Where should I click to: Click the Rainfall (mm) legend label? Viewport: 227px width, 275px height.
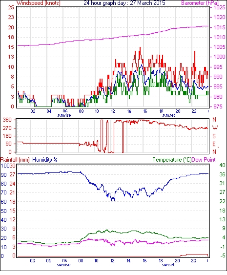pyautogui.click(x=15, y=160)
